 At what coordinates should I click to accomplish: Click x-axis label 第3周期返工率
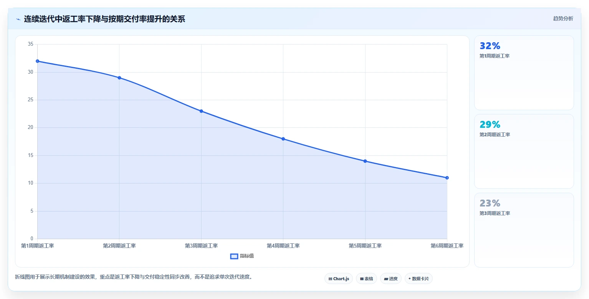(201, 246)
